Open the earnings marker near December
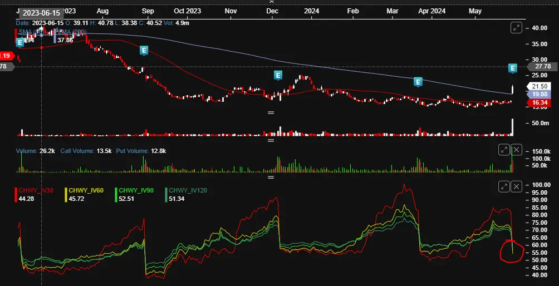The height and width of the screenshot is (286, 559). coord(278,75)
